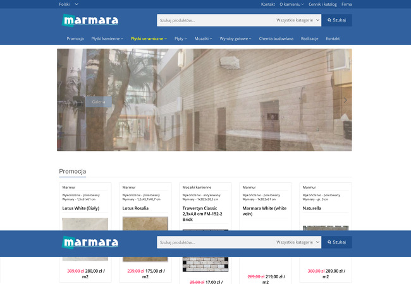The height and width of the screenshot is (284, 411).
Task: Click the Marmara logo in top header
Action: (x=90, y=20)
